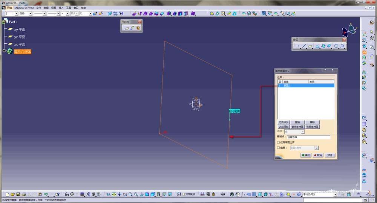Image resolution: width=377 pixels, height=203 pixels.
Task: Select the line tool in wireframe toolbar
Action: tap(304, 46)
